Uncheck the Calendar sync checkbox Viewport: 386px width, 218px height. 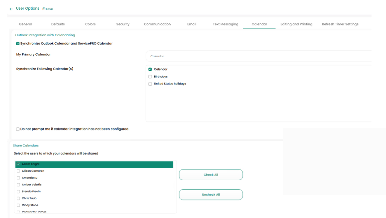150,69
